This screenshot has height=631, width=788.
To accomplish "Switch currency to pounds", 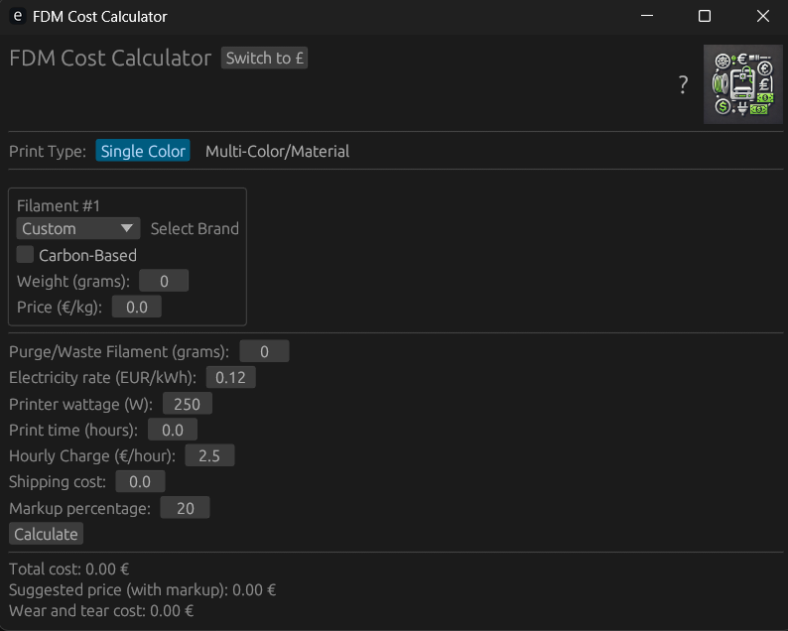I will (264, 58).
